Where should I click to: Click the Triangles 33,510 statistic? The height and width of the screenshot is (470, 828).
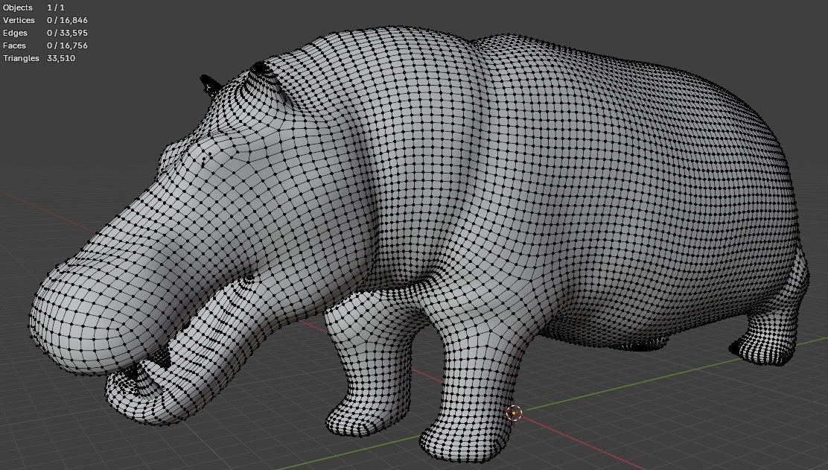point(39,58)
